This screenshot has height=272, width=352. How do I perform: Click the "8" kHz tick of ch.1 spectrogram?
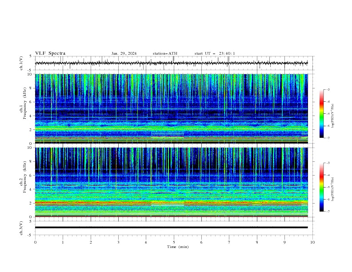tap(31, 88)
